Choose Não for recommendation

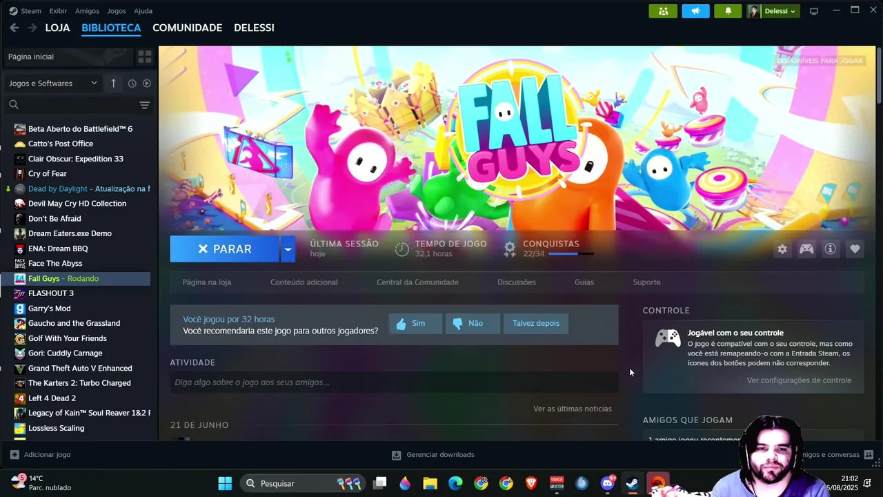[473, 323]
